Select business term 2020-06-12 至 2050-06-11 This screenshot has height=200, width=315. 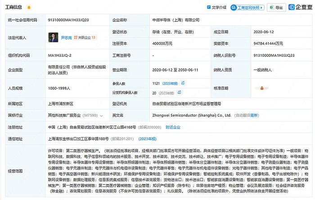pyautogui.click(x=175, y=70)
